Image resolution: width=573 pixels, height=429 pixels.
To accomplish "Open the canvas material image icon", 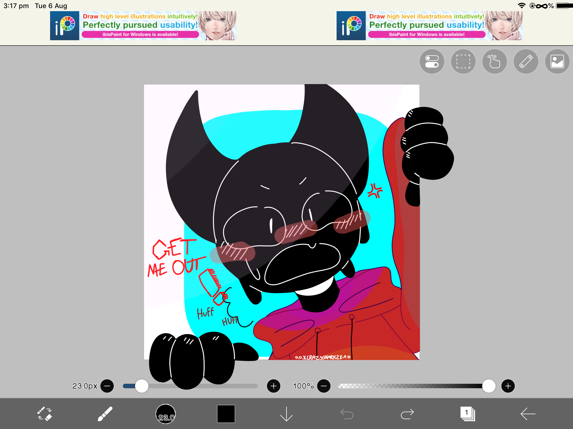I will click(557, 61).
